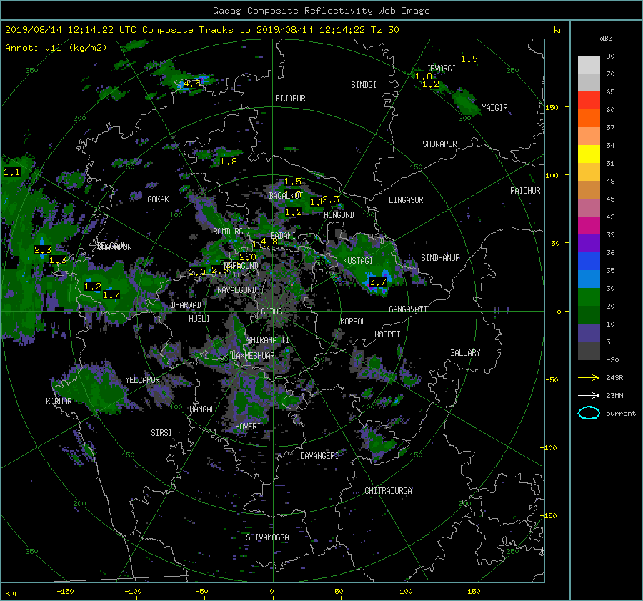Click the DHARWAD city label

tap(186, 305)
